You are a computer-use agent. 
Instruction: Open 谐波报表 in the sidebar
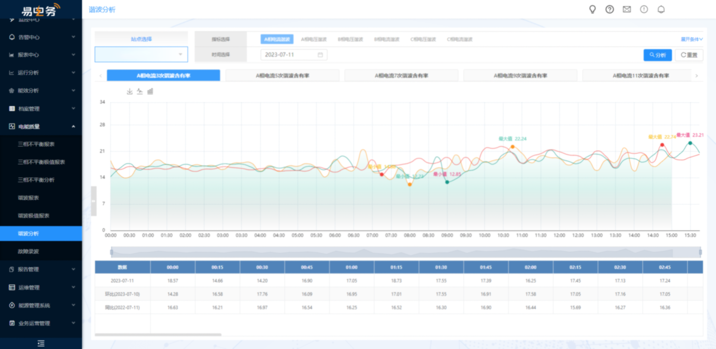[28, 198]
